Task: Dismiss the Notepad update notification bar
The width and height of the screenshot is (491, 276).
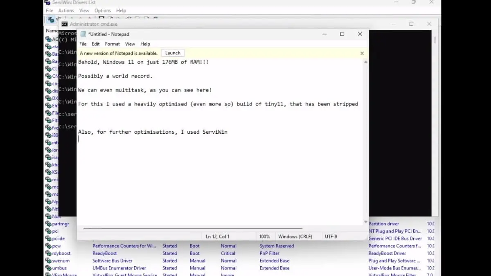Action: tap(362, 53)
